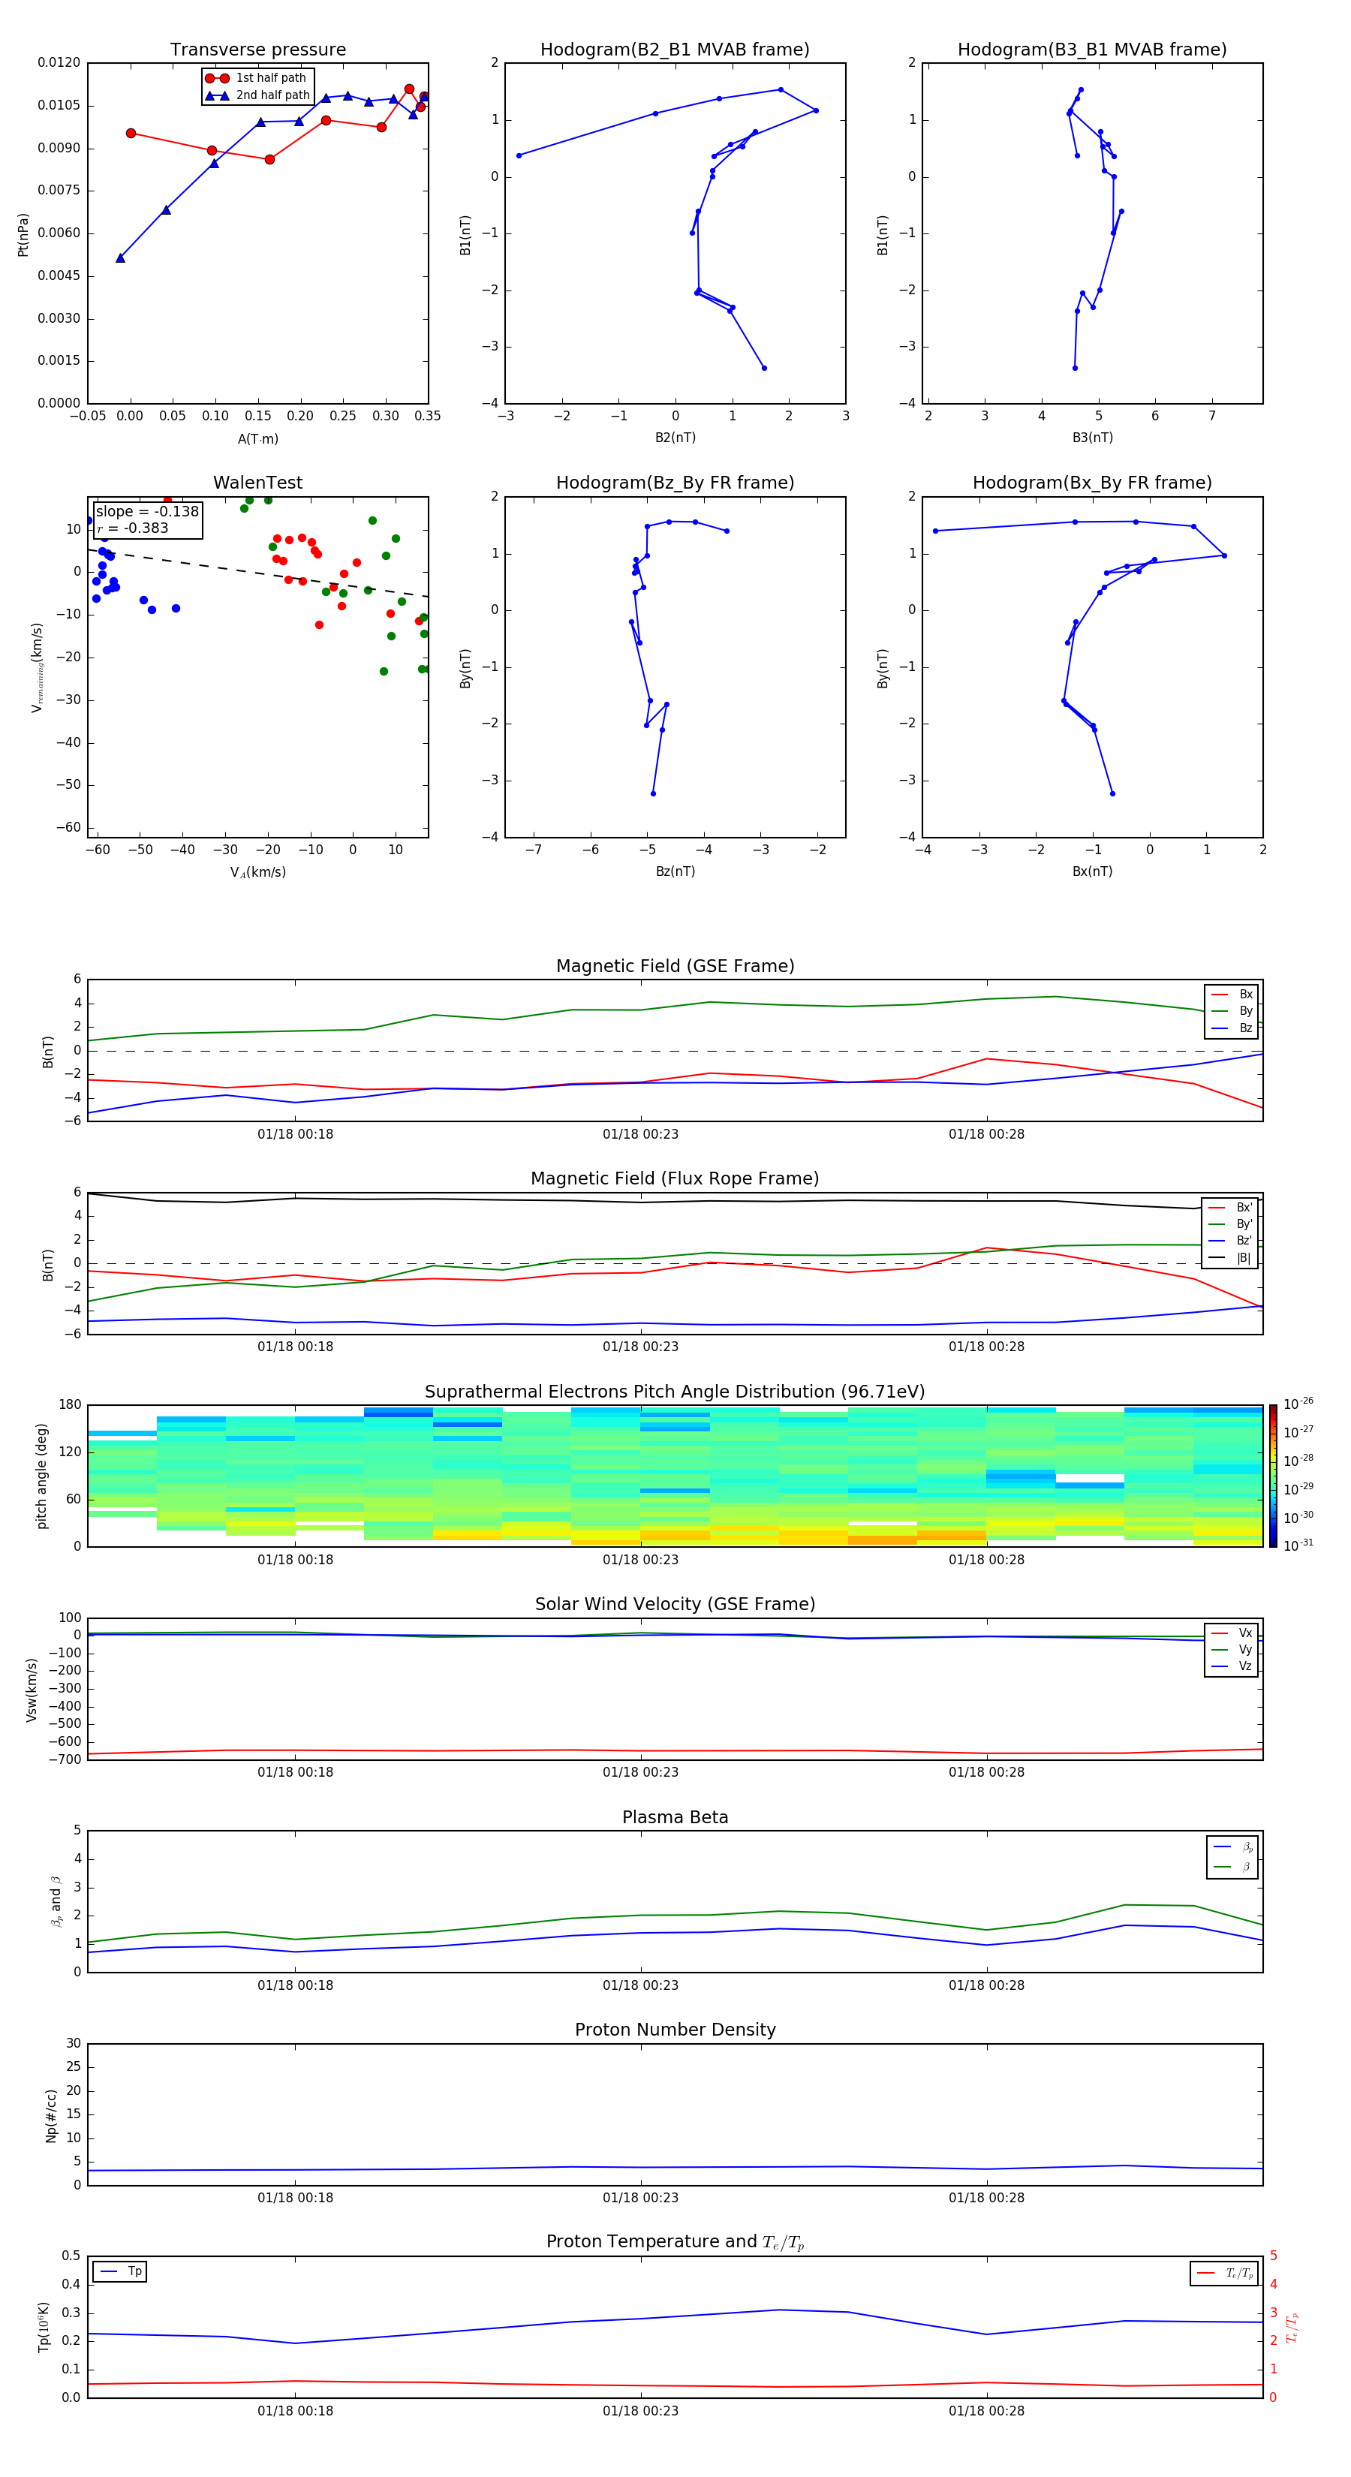The image size is (1351, 2477).
Task: Click the Bx legend entry in GSE panel
Action: (1232, 995)
